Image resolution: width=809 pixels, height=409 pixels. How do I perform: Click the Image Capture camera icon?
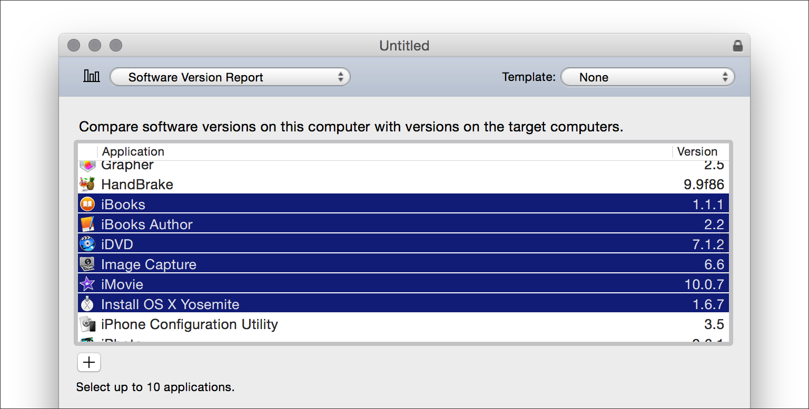pyautogui.click(x=87, y=264)
